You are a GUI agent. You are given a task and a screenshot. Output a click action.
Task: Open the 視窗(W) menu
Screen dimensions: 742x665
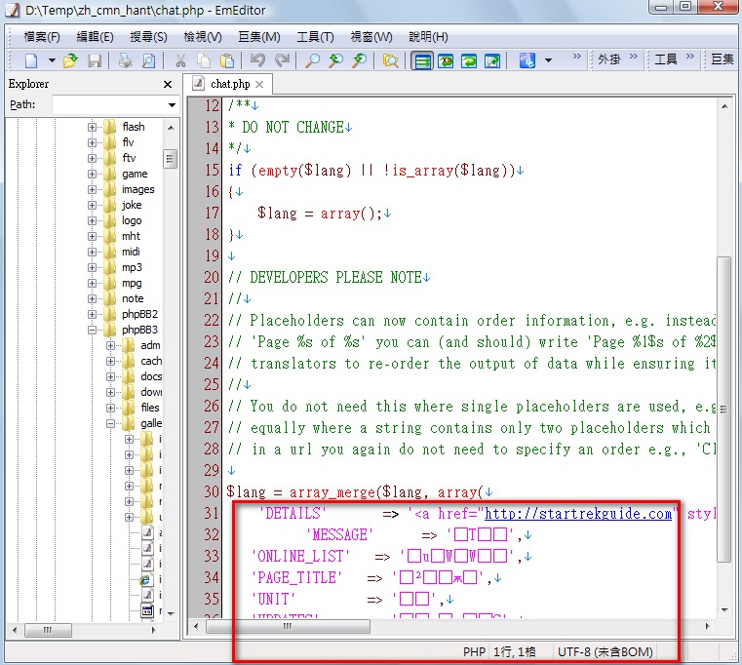(x=371, y=37)
